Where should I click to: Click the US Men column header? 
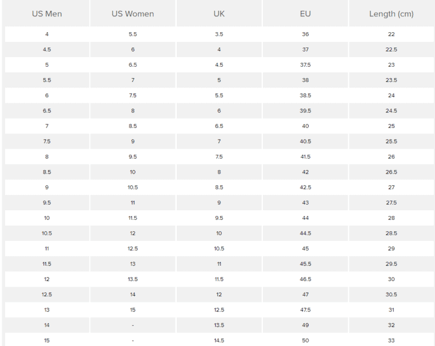[x=46, y=14]
